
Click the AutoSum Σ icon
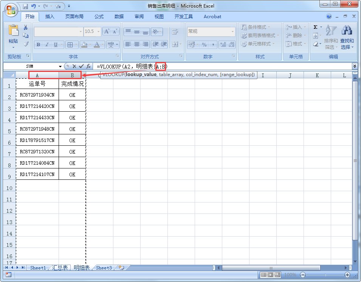point(315,27)
